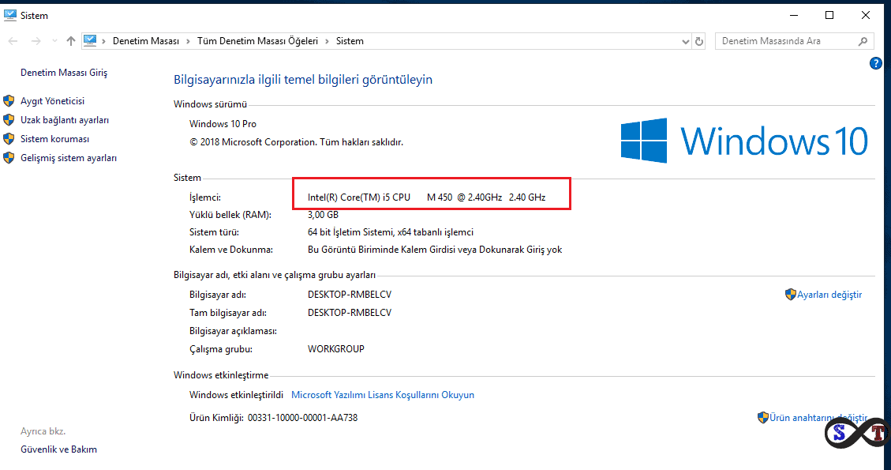
Task: Select the Sistem breadcrumb item
Action: (x=350, y=41)
